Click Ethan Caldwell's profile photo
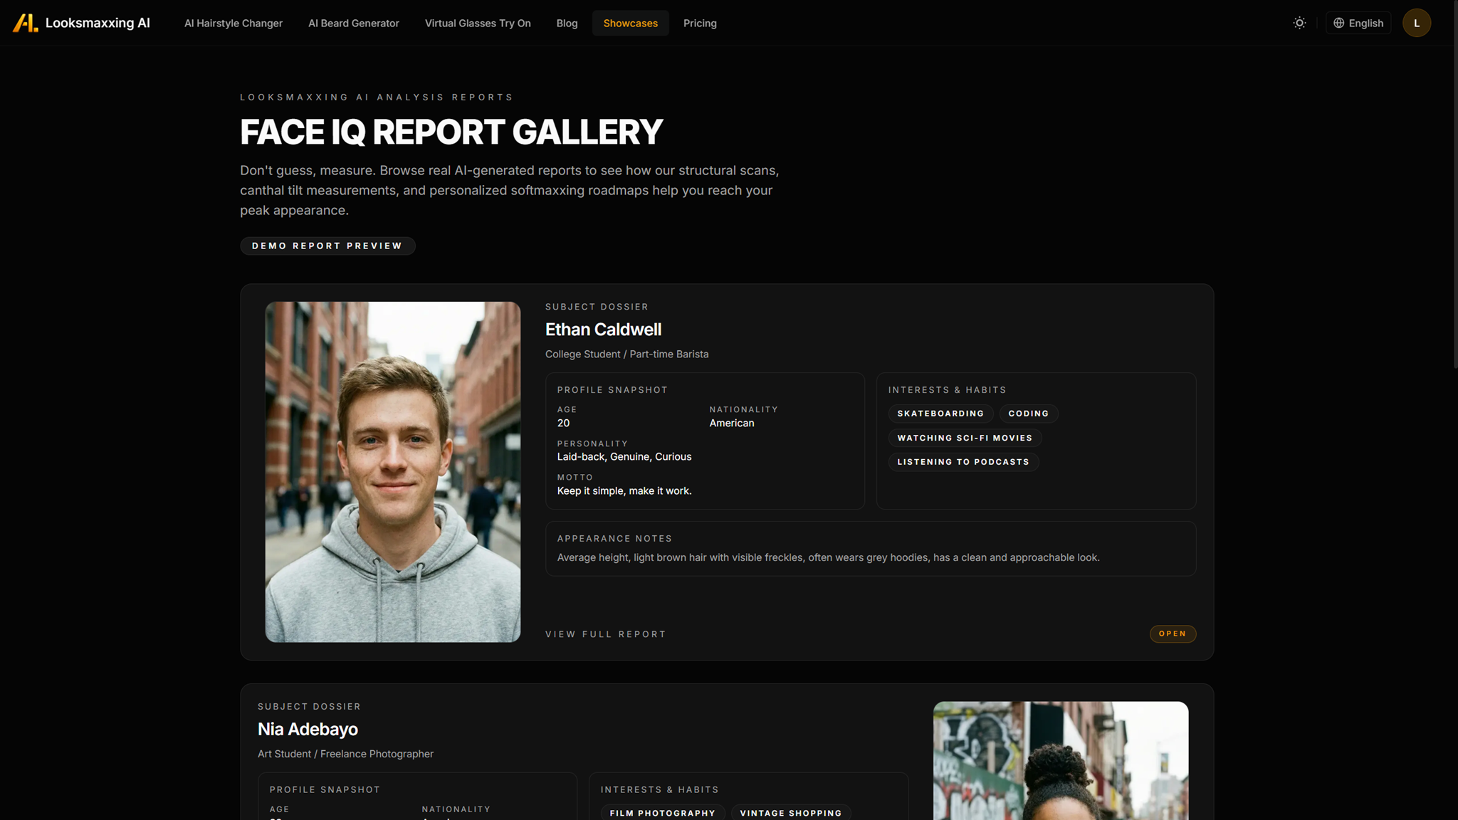The image size is (1458, 820). point(392,472)
